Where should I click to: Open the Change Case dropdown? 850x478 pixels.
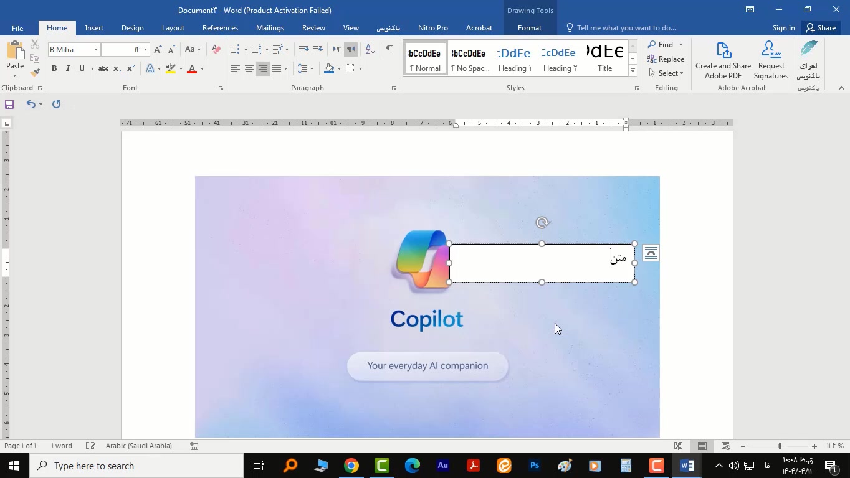pyautogui.click(x=193, y=50)
